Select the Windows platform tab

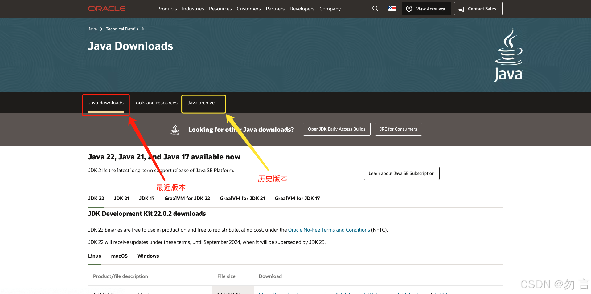pyautogui.click(x=148, y=256)
